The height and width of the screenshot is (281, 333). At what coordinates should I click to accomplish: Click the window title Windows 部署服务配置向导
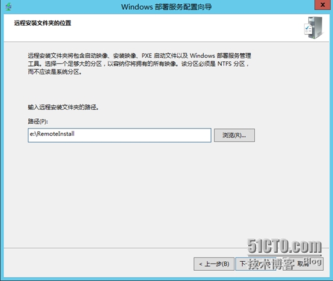pos(166,7)
